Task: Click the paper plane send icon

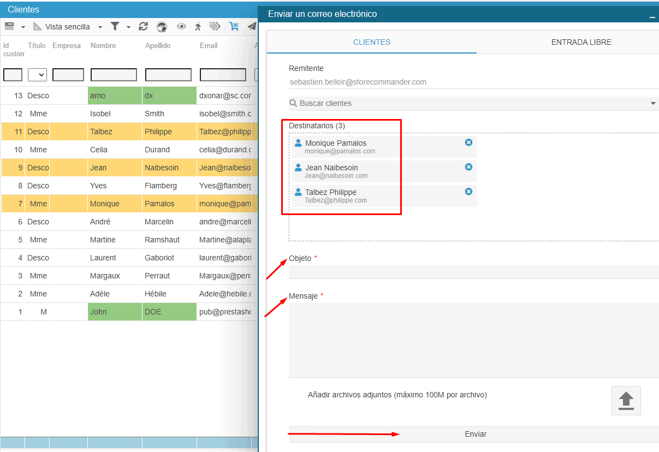Action: (252, 26)
